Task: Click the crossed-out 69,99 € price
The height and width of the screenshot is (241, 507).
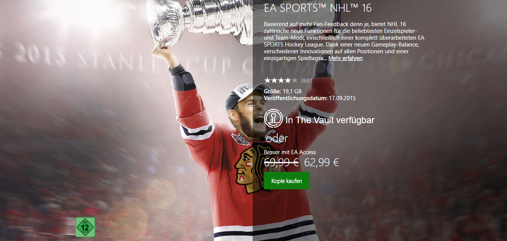Action: pyautogui.click(x=281, y=163)
